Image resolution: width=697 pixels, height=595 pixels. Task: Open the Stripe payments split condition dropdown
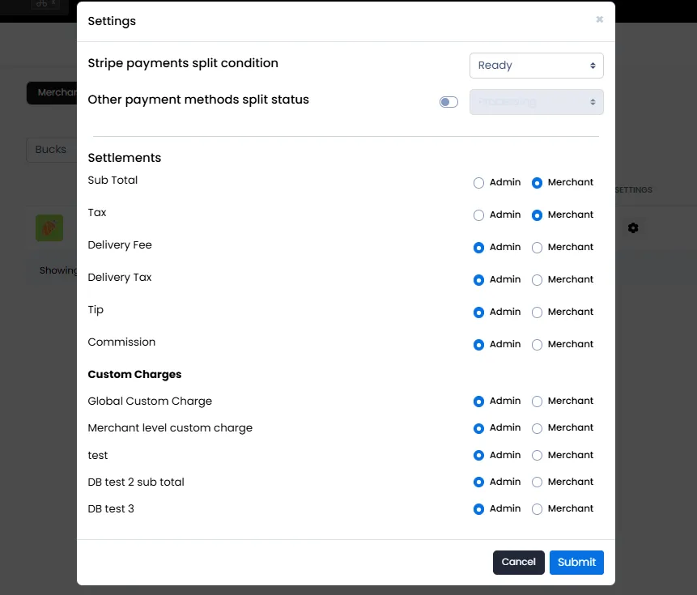537,66
